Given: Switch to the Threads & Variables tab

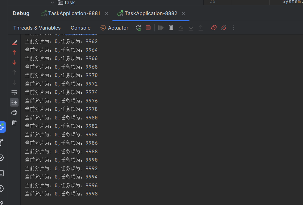Looking at the screenshot, I should pos(36,27).
